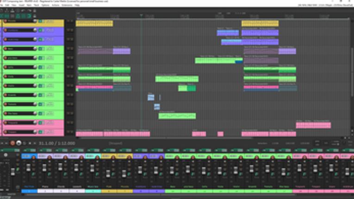
Task: Open a project using the toolbar icon
Action: 7,10
